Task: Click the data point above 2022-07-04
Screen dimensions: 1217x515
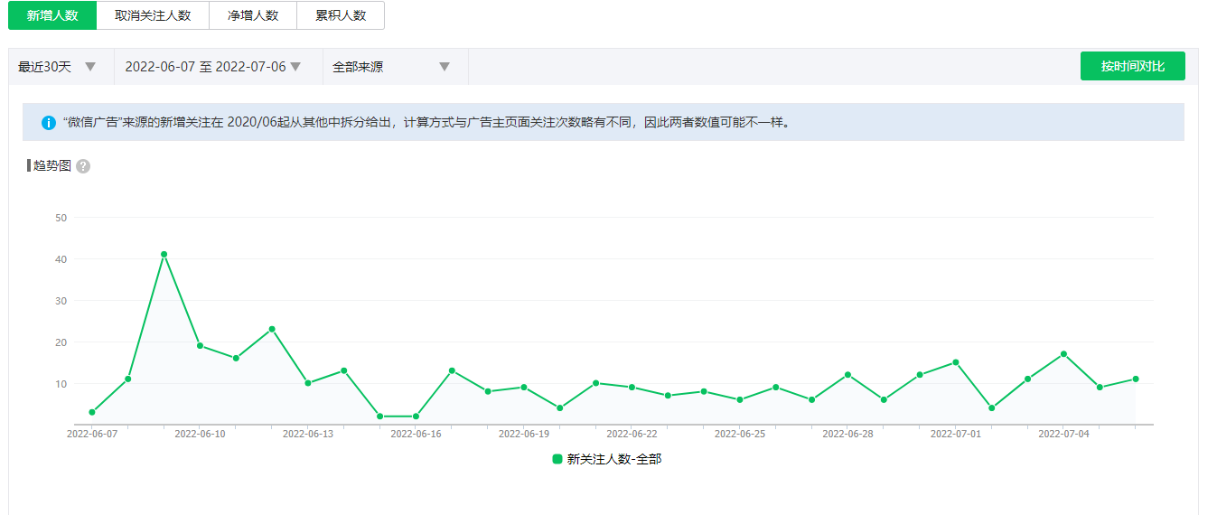Action: click(x=1063, y=353)
